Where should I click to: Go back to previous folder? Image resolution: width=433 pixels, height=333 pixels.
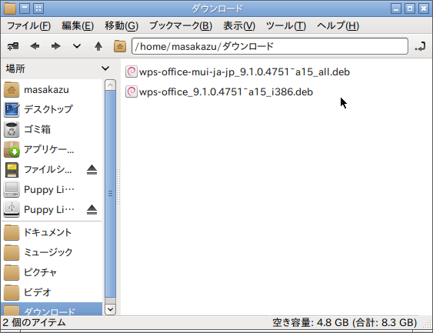point(35,46)
